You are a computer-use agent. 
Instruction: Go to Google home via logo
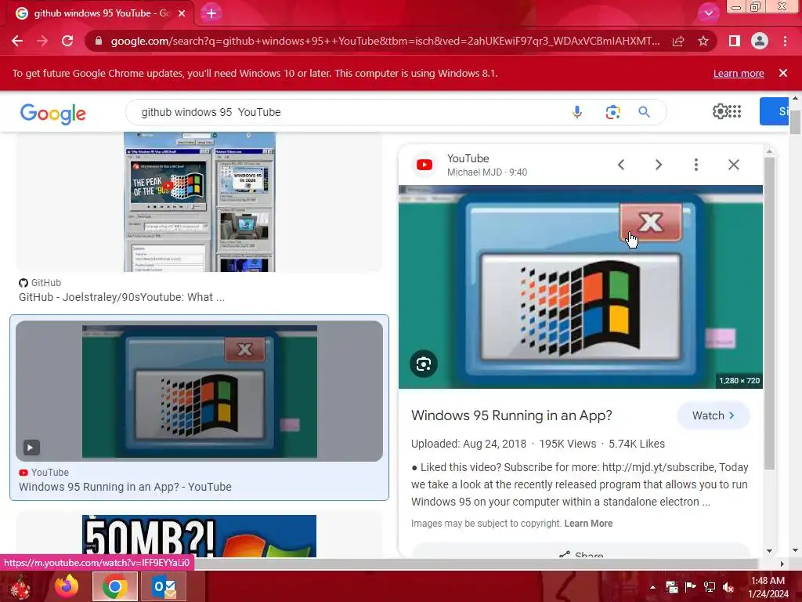[x=53, y=114]
